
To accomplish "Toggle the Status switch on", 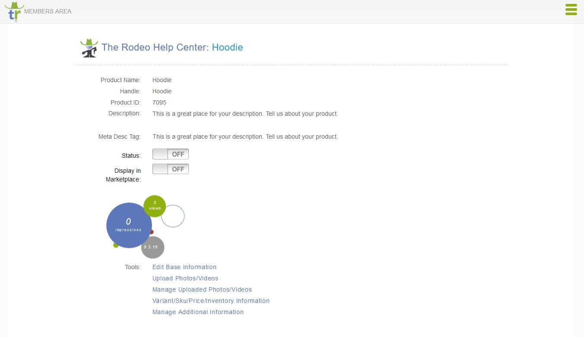I will tap(171, 154).
